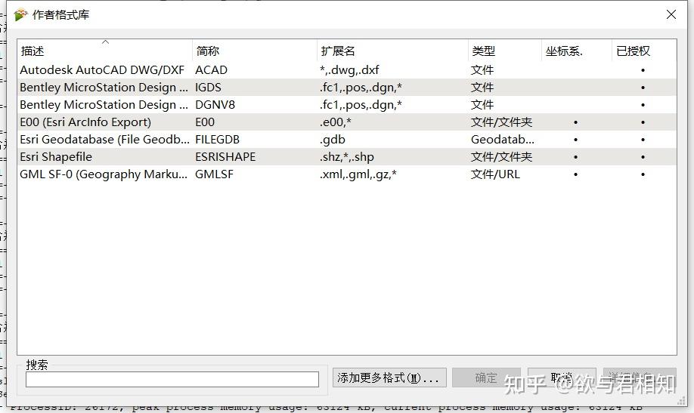Viewport: 694px width, 413px height.
Task: Click 文件 type in the DGNV8 row
Action: (482, 105)
